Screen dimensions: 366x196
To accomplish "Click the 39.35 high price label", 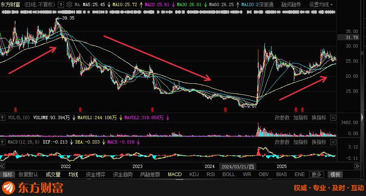I will pyautogui.click(x=68, y=18).
